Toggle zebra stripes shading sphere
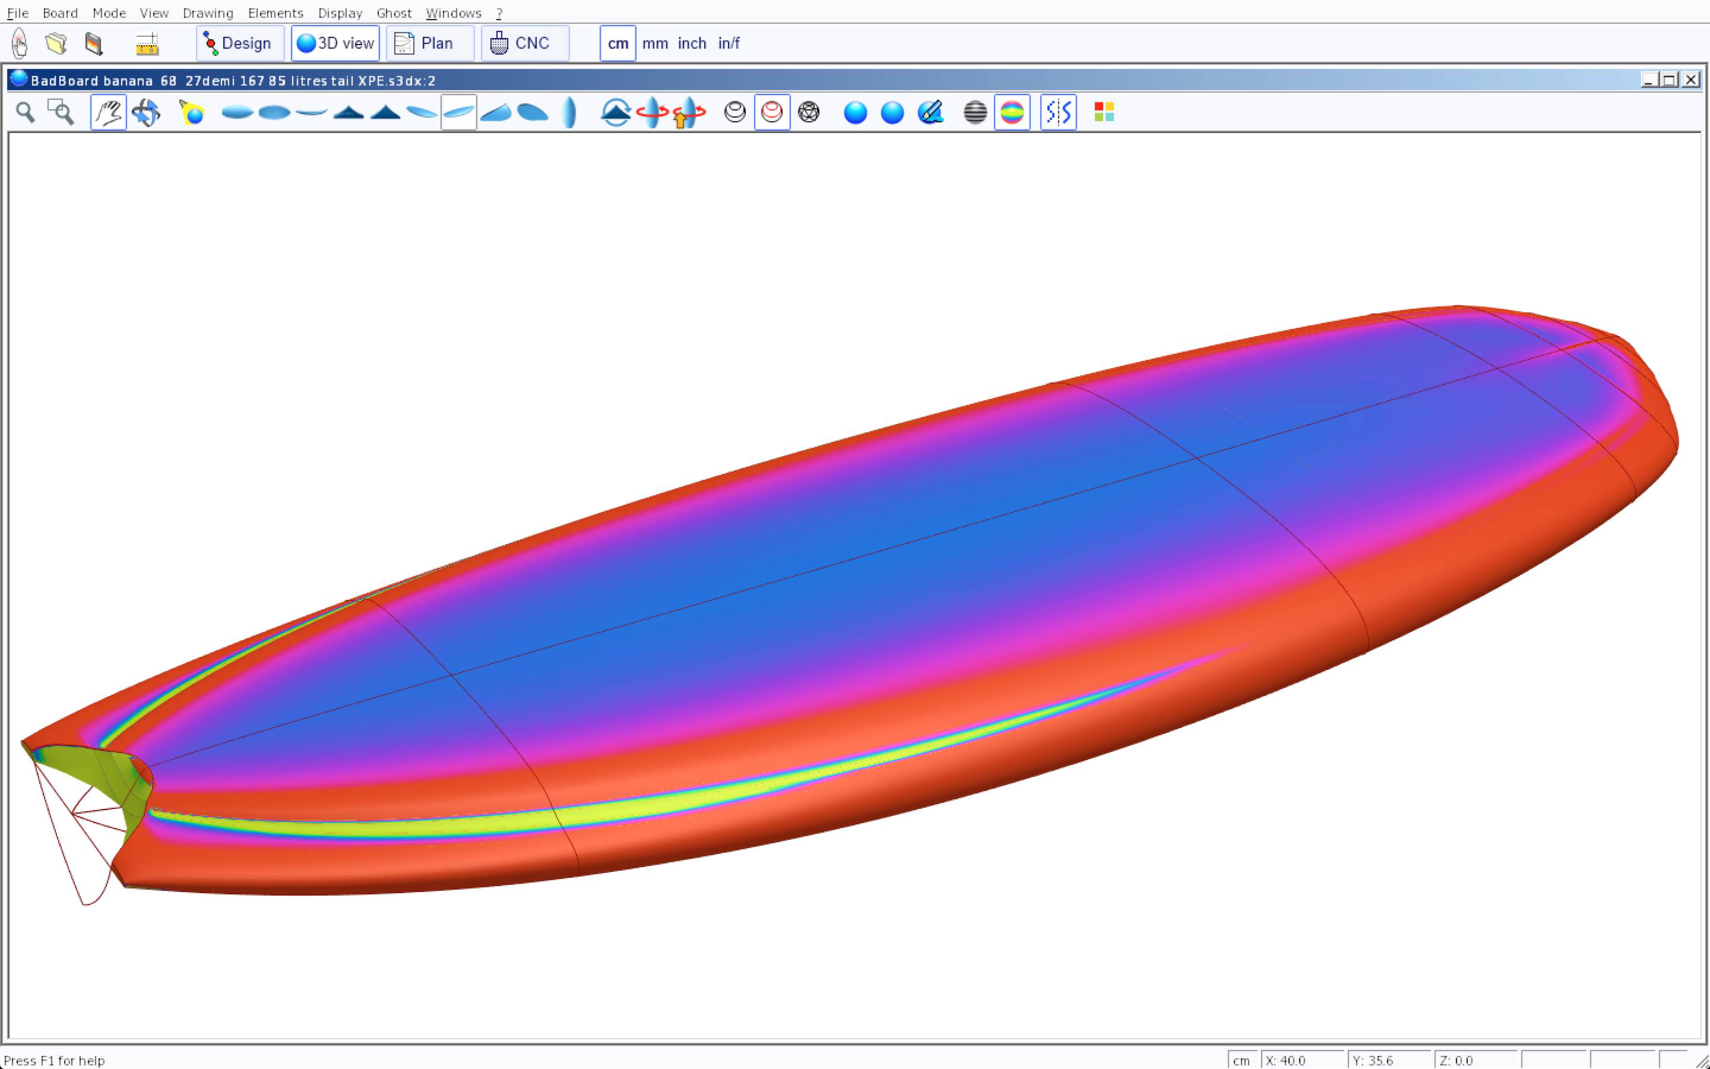This screenshot has width=1710, height=1069. click(975, 112)
